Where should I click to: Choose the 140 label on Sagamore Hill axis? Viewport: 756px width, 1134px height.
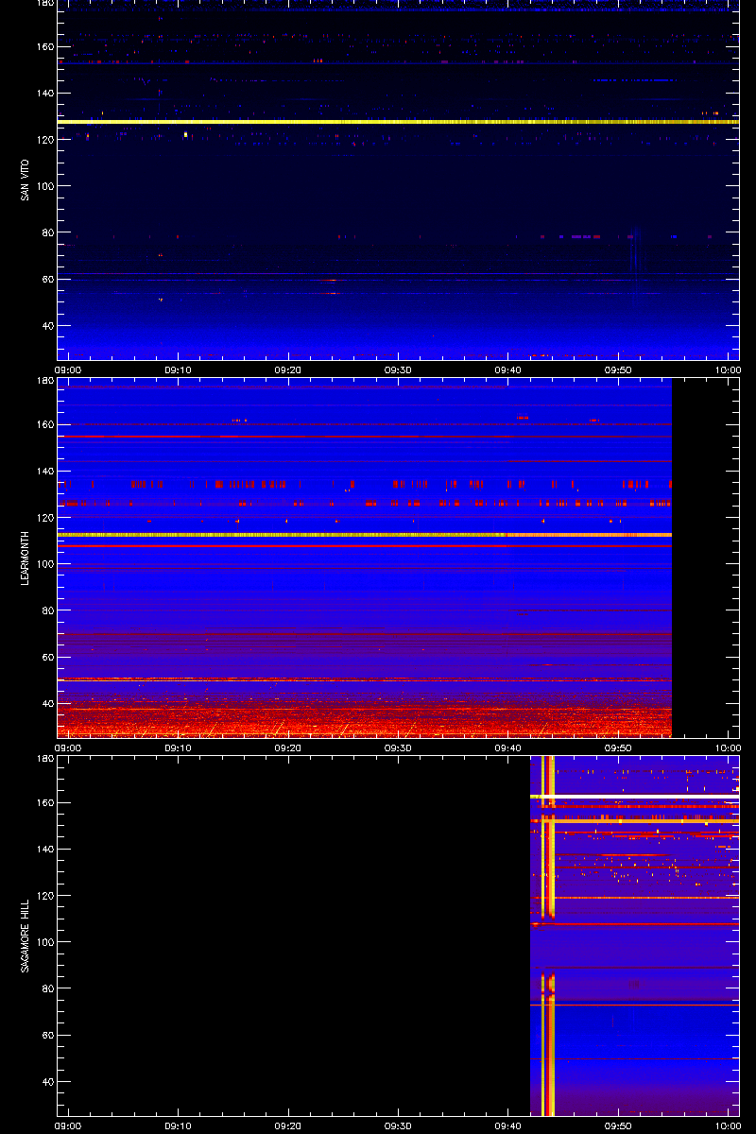43,849
